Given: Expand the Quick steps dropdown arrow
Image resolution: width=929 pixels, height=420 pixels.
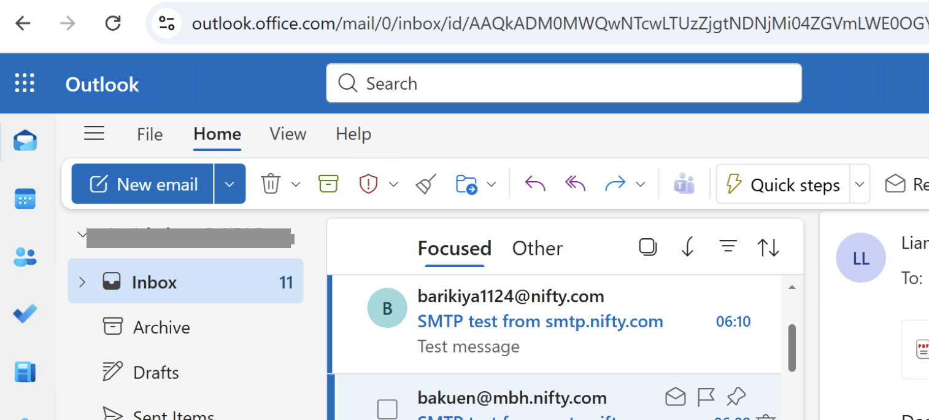Looking at the screenshot, I should pos(860,184).
